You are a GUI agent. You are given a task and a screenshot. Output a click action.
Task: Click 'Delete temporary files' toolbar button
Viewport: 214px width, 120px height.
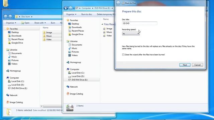(106, 14)
